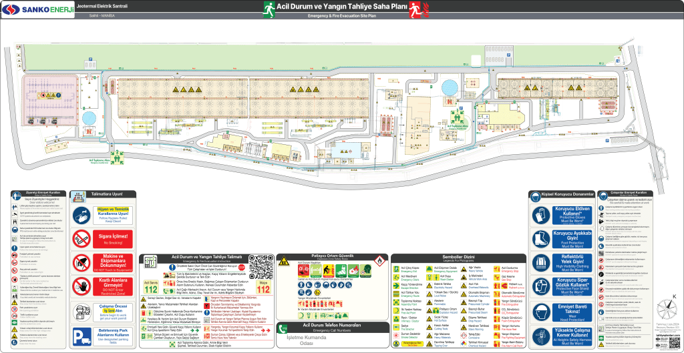
Task: Select the no smoking prohibition icon
Action: (x=81, y=238)
